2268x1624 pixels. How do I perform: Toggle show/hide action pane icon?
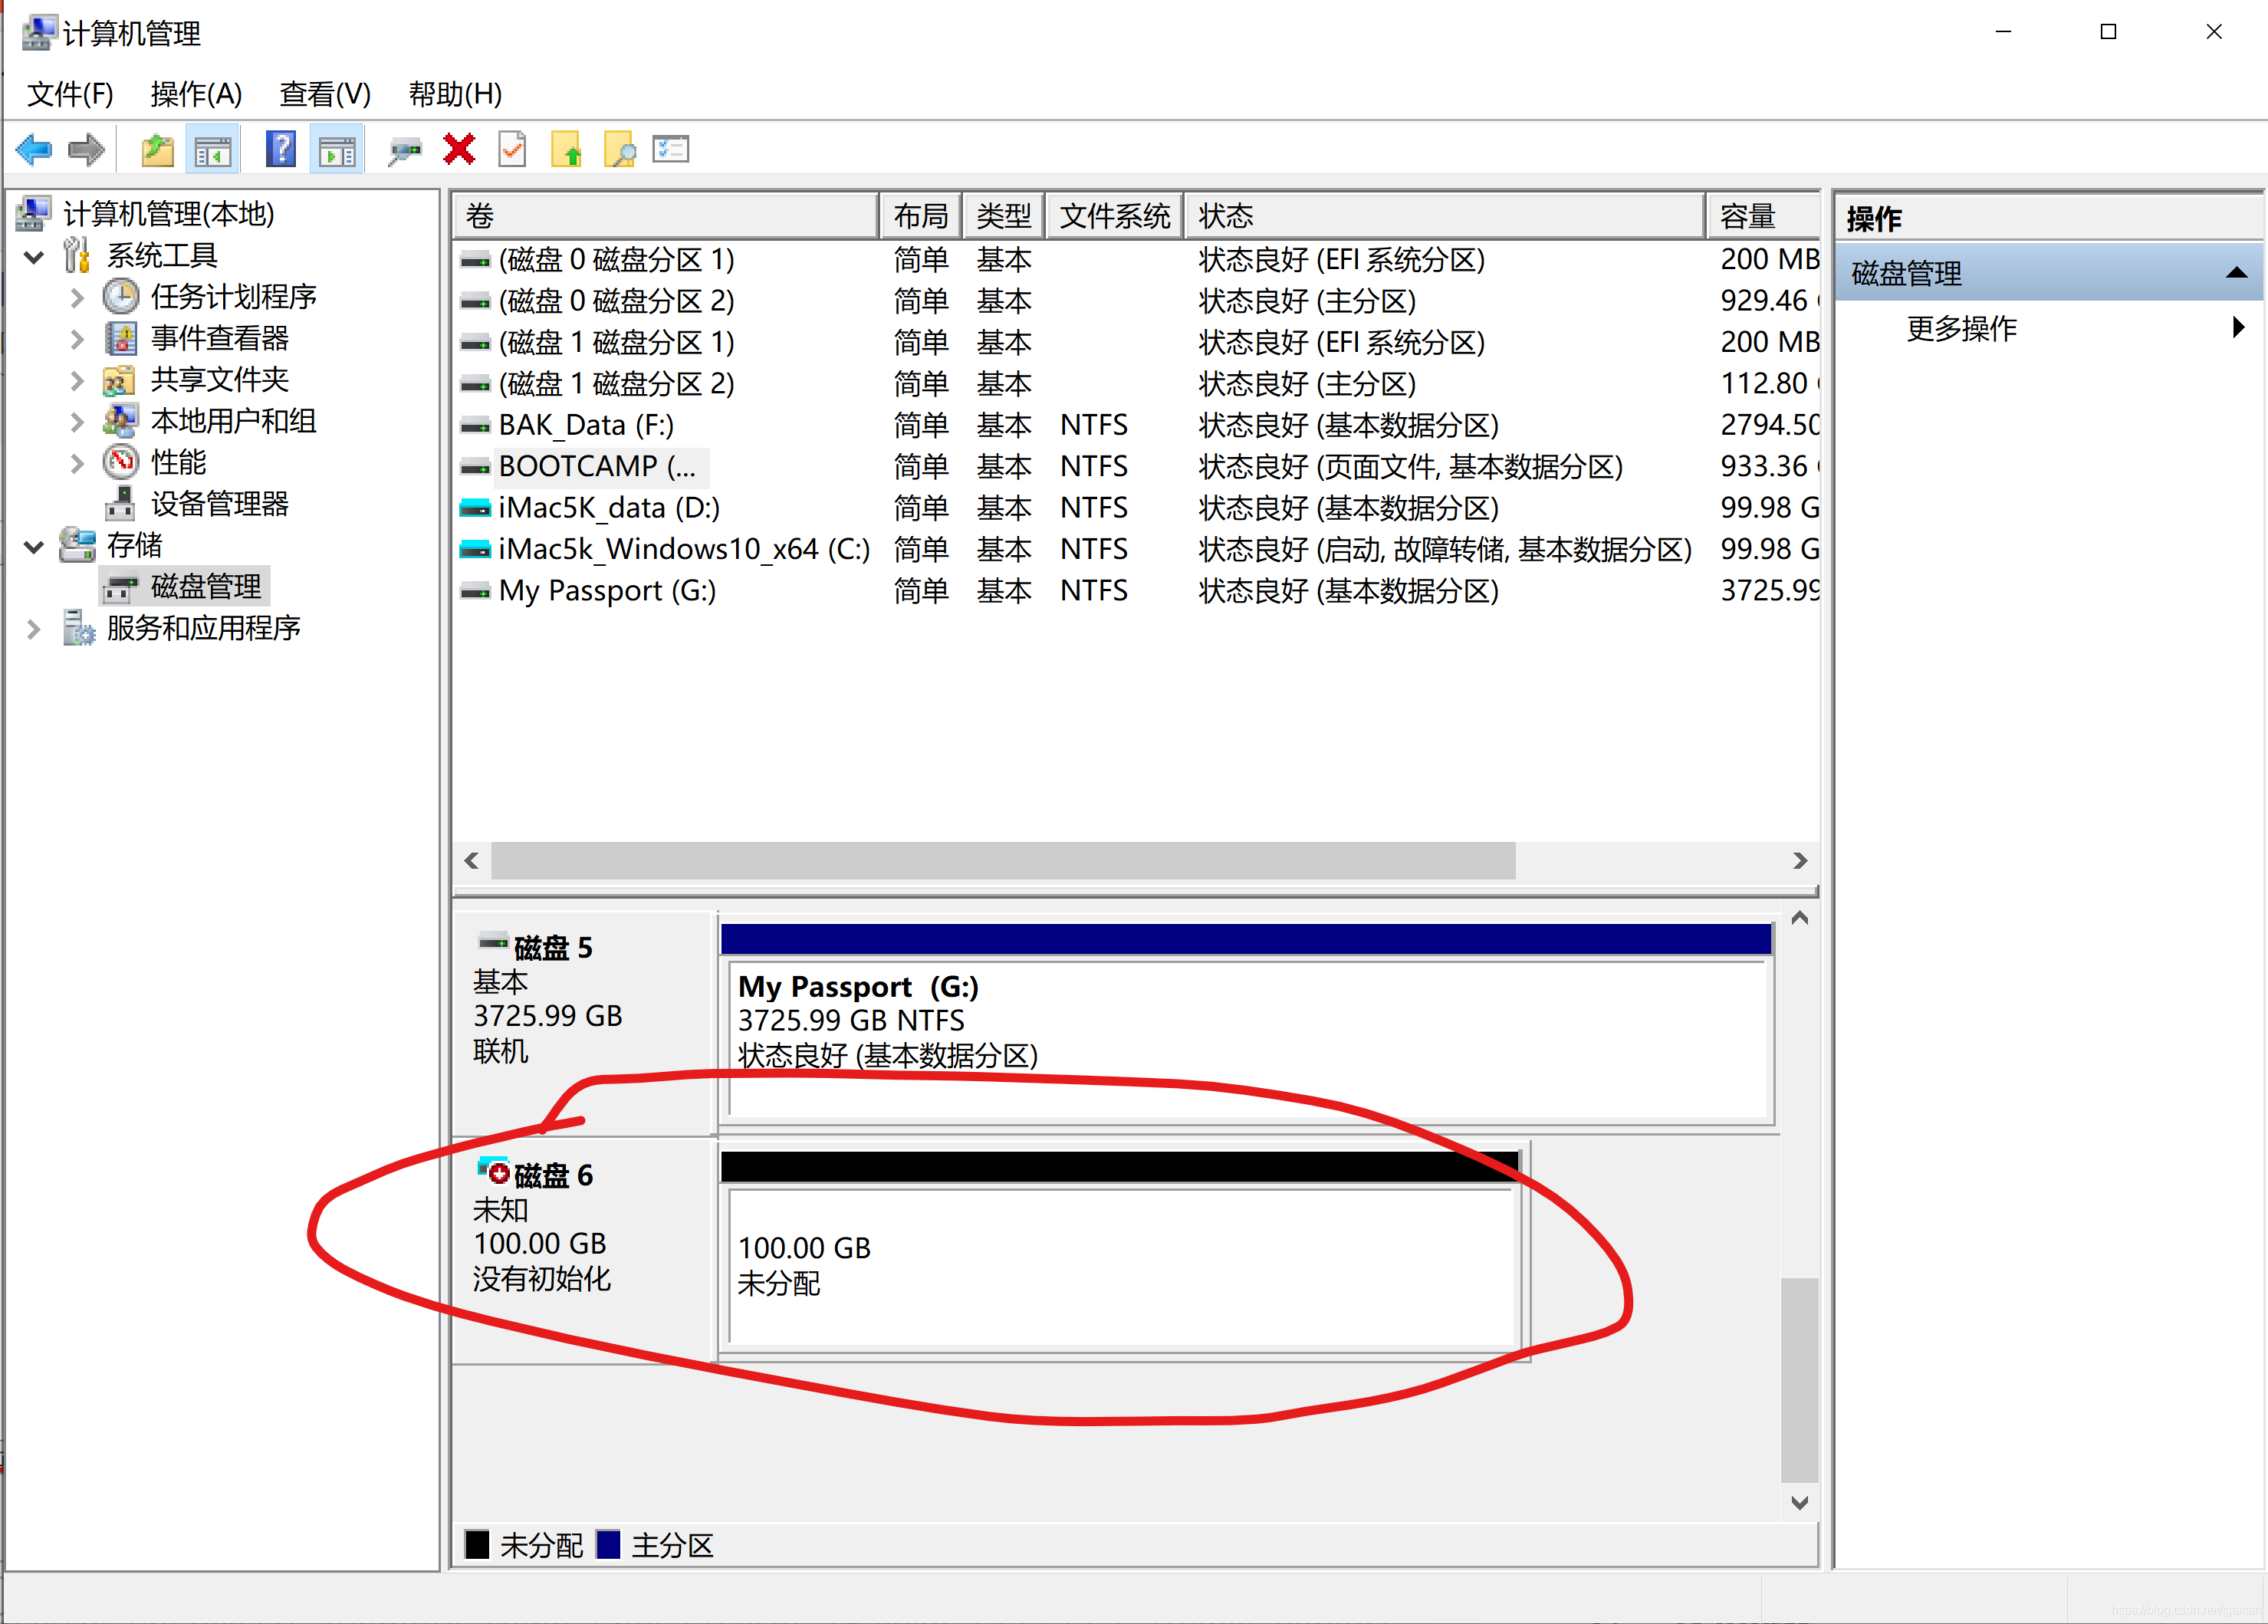click(x=337, y=151)
